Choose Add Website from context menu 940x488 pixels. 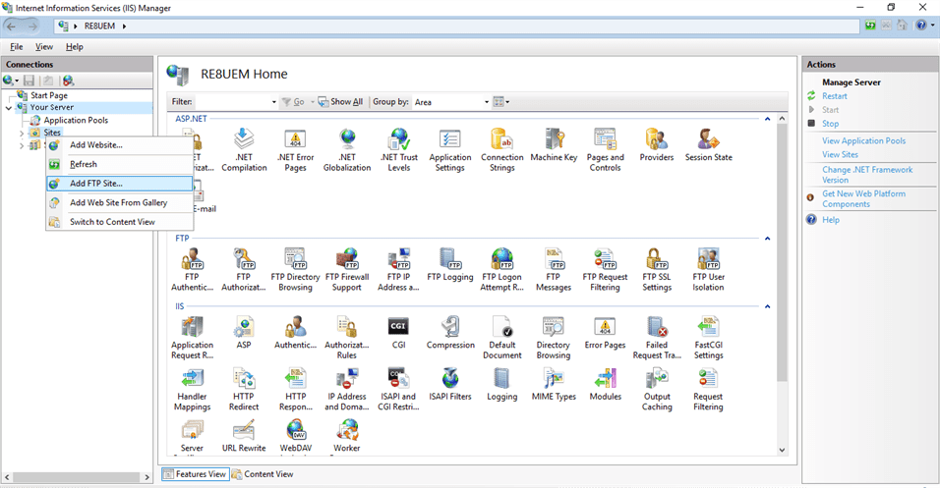(120, 145)
